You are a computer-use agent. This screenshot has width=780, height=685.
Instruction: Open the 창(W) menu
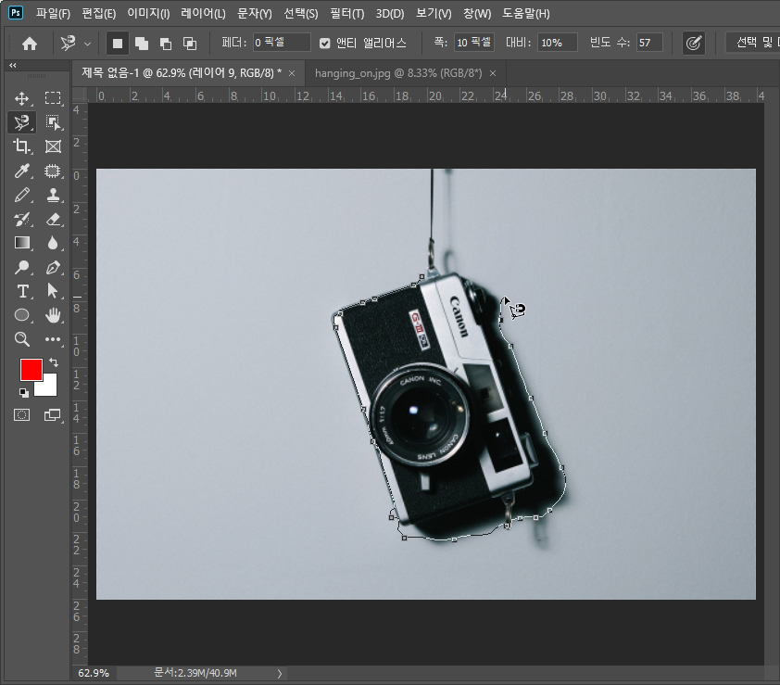[x=476, y=14]
